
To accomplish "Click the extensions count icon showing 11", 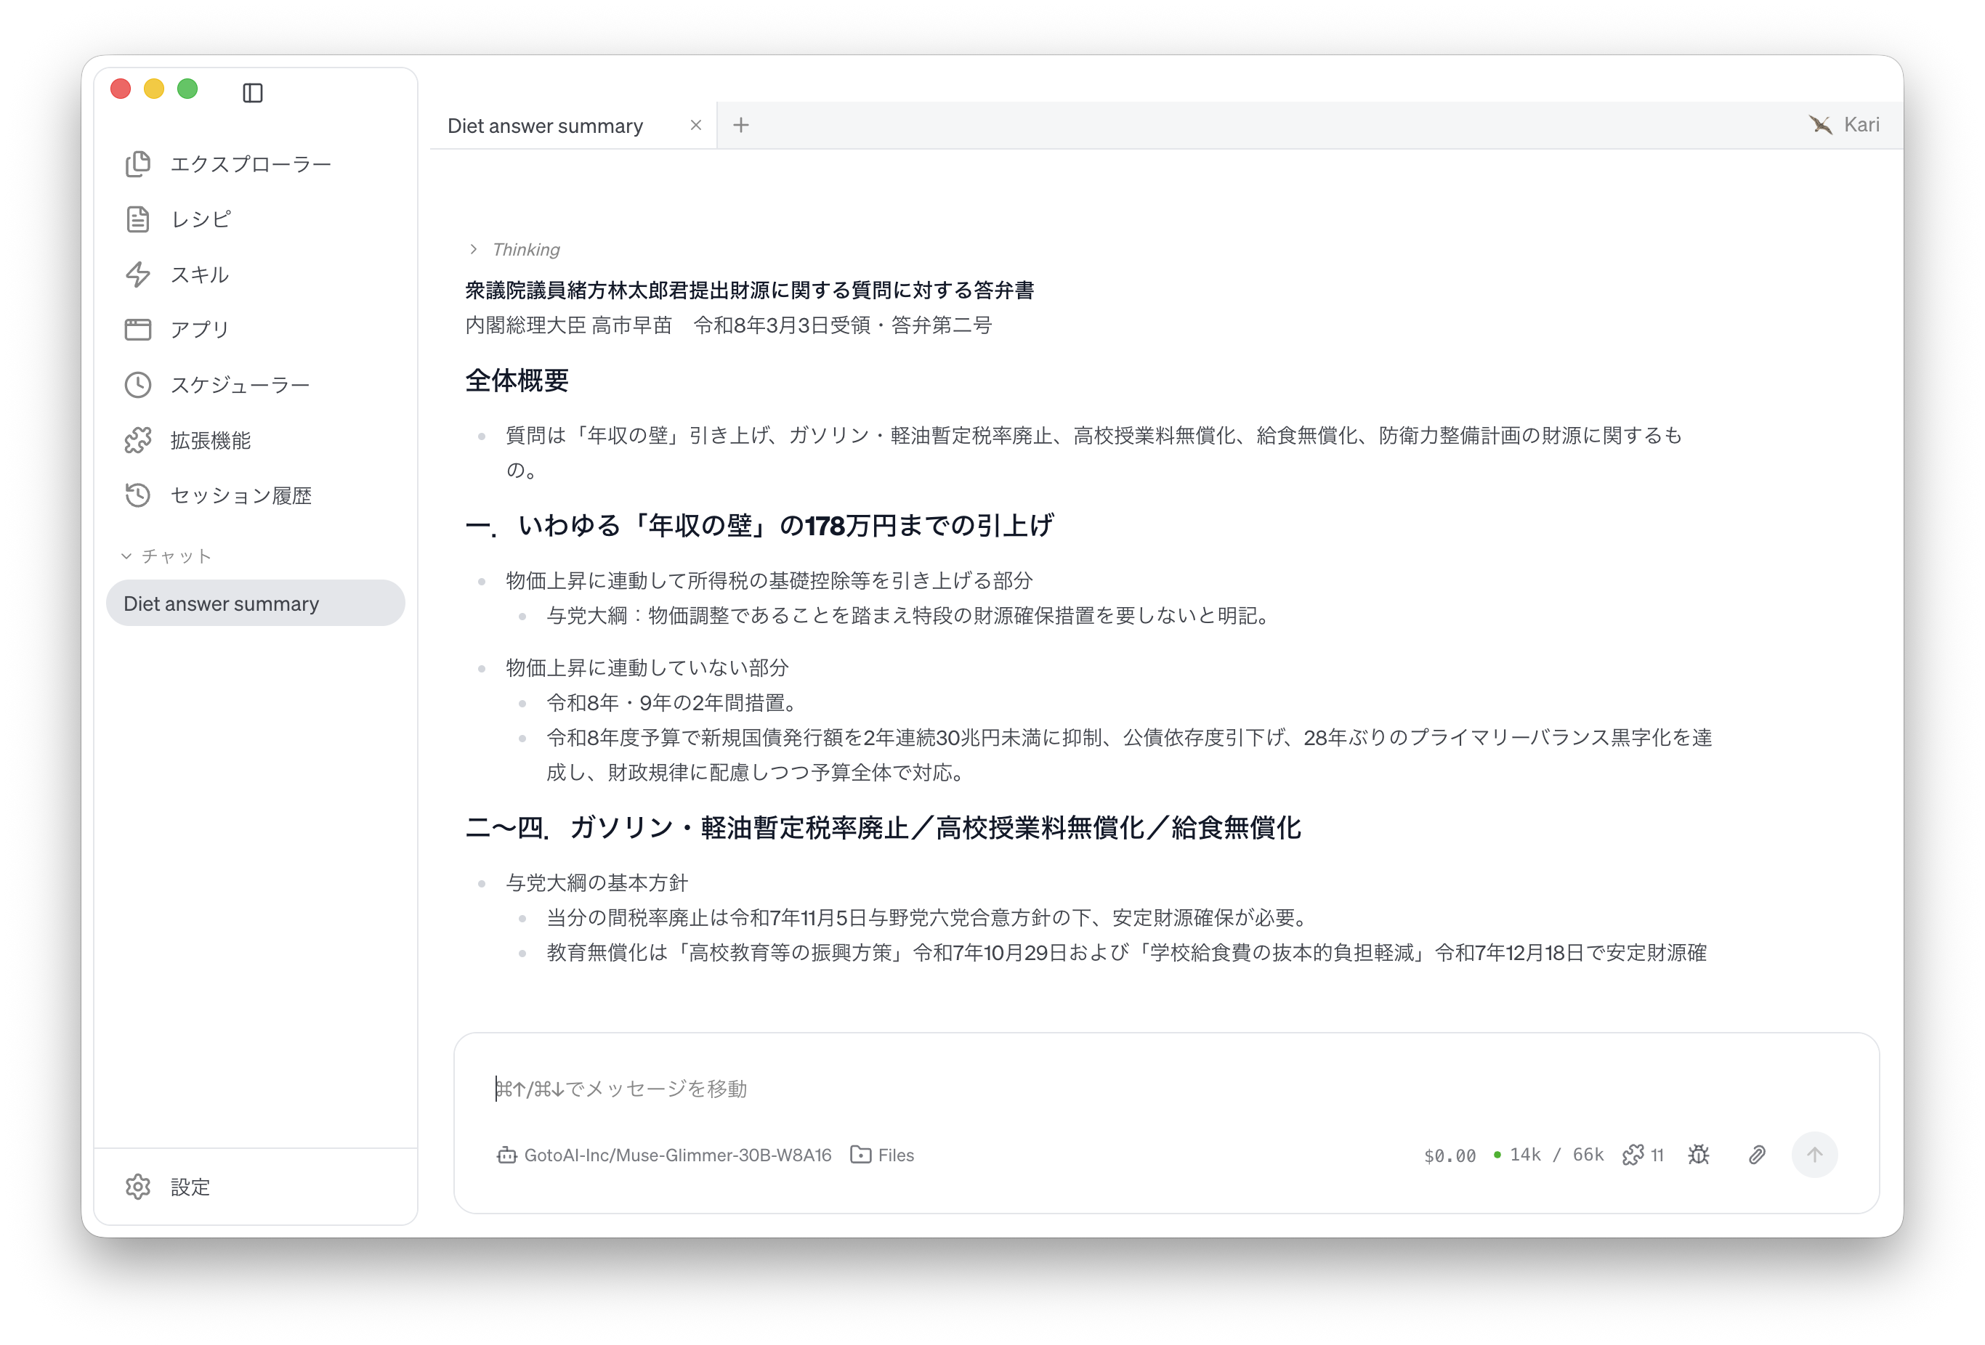I will [x=1643, y=1155].
